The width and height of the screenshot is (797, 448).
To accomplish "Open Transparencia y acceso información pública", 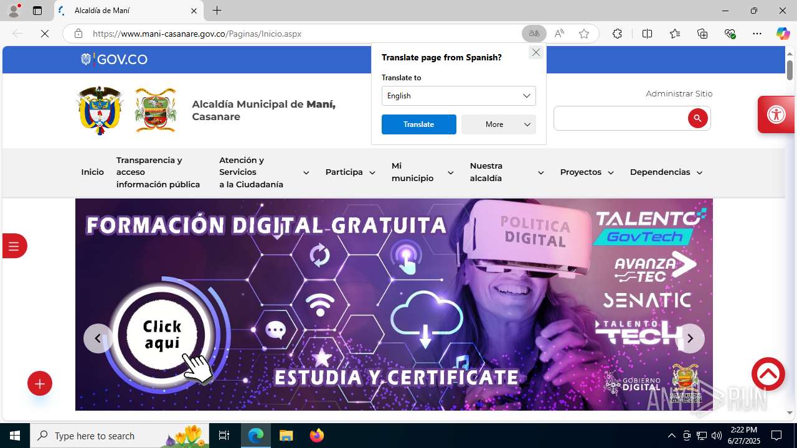I will (158, 172).
